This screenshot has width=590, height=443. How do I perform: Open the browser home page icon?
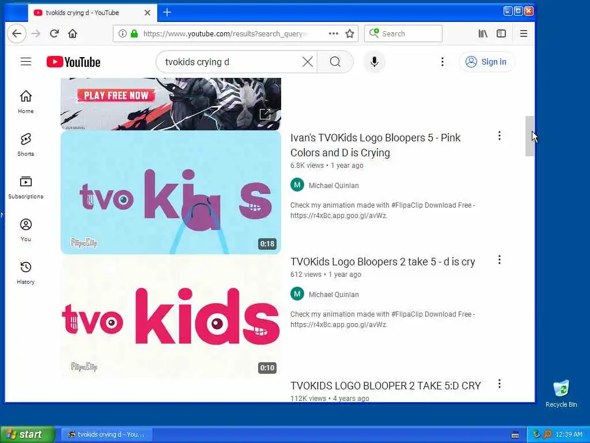tap(73, 33)
